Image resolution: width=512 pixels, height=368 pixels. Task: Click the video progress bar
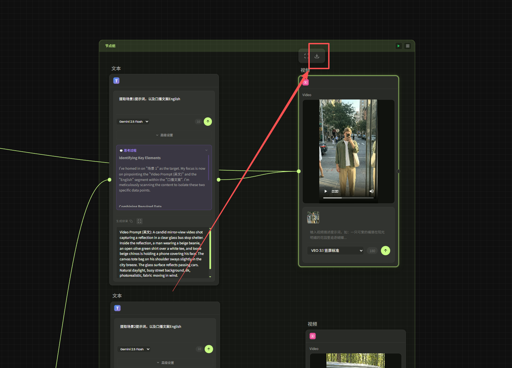[x=348, y=198]
